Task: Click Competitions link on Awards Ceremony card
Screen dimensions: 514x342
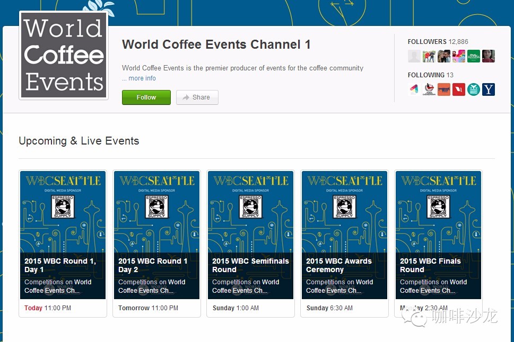Action: click(326, 282)
